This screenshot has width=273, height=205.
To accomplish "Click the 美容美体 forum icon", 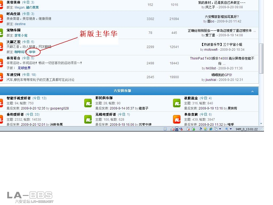I will tap(1, 5).
